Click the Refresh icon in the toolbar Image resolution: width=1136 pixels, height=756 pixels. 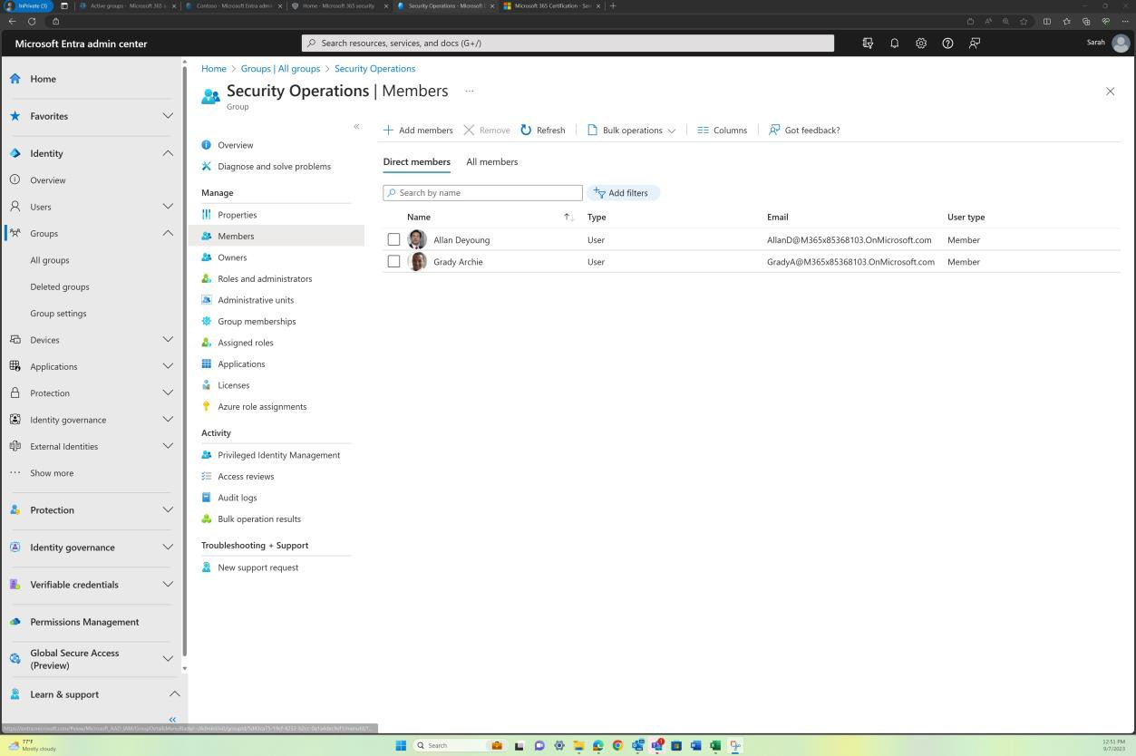coord(526,130)
